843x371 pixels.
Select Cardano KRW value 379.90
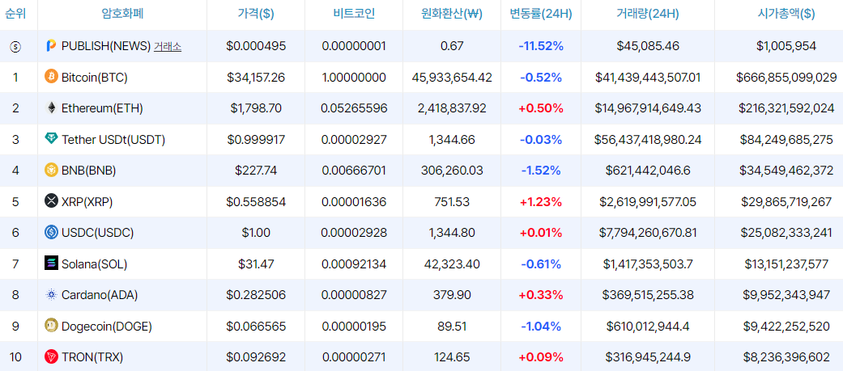[x=452, y=295]
